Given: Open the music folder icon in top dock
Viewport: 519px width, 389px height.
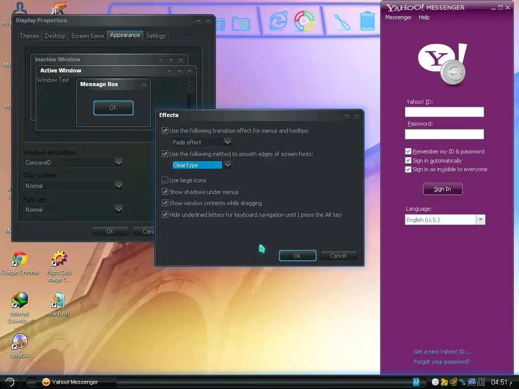Looking at the screenshot, I should tap(241, 23).
